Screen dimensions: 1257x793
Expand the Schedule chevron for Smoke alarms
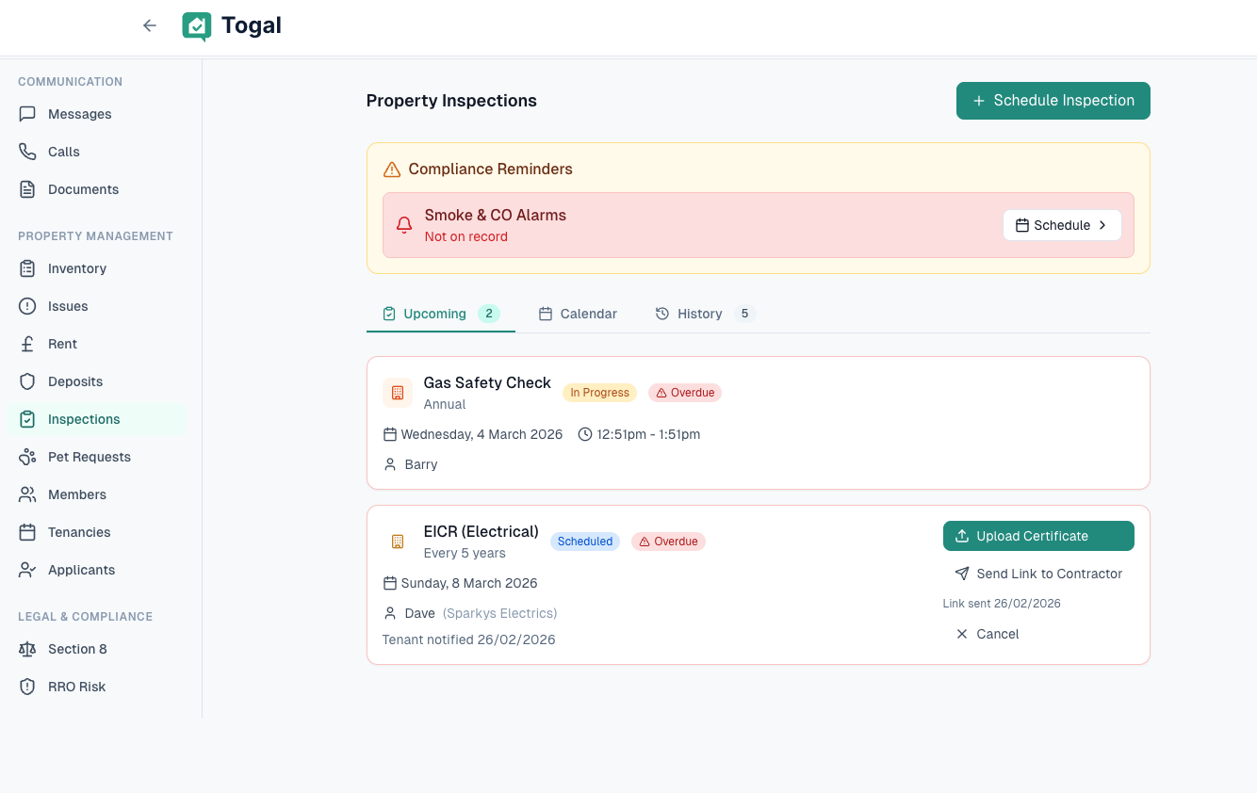pos(1102,225)
